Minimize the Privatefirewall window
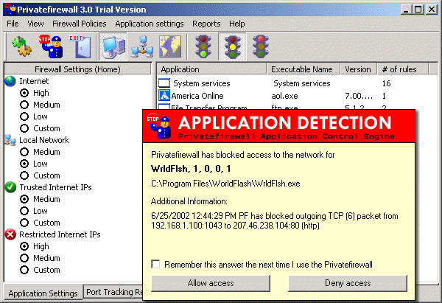This screenshot has height=303, width=442. (x=406, y=10)
